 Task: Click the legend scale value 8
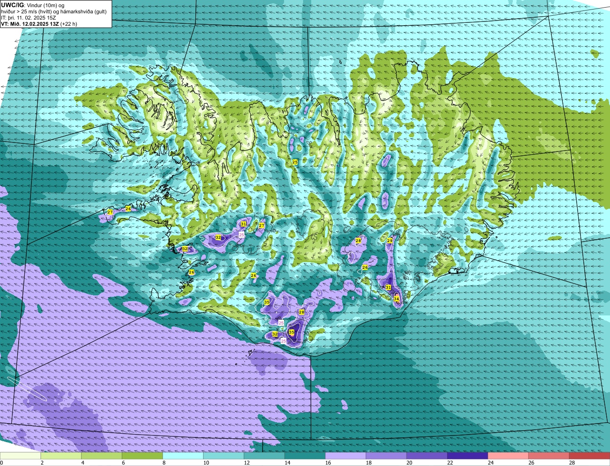[x=164, y=463]
